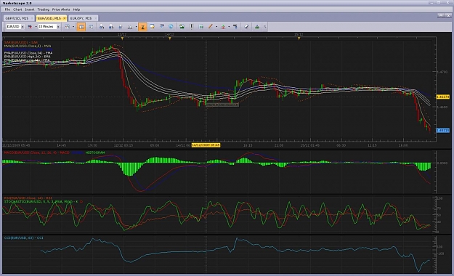
Task: Select the MVA(EUR/USD.Close,5) indicator label
Action: 28,46
